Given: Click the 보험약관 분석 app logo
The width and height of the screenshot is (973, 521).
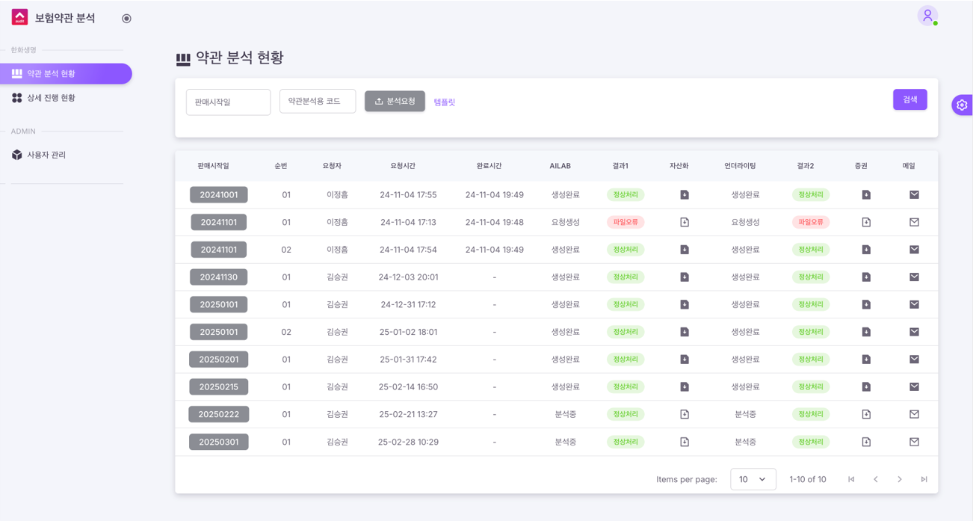Looking at the screenshot, I should click(20, 17).
